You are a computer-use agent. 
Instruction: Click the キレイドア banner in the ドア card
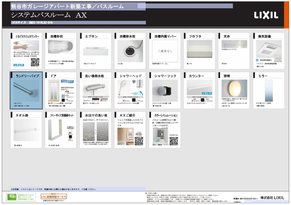[67, 81]
